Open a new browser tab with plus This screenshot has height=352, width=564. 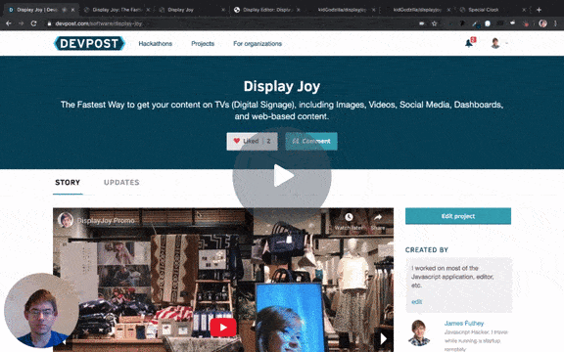click(539, 10)
